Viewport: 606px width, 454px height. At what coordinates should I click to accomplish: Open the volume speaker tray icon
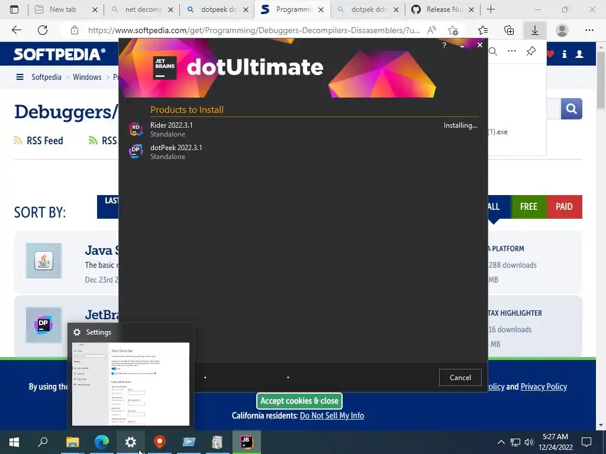pos(528,442)
